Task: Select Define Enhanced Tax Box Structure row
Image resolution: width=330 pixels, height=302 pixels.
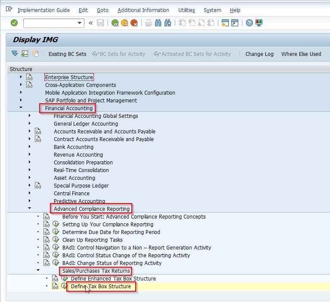Action: [113, 279]
